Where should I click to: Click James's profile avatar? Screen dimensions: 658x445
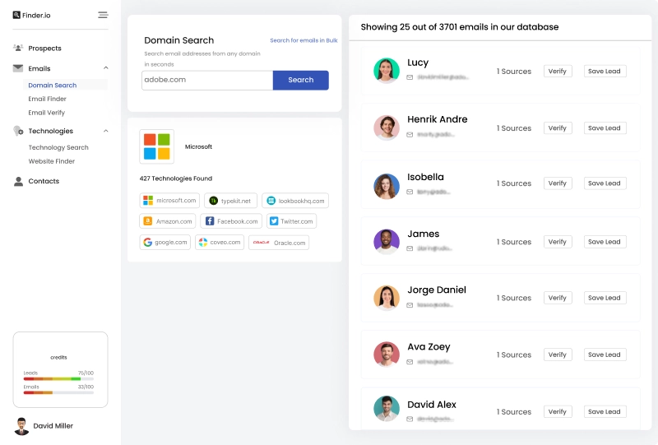(387, 241)
